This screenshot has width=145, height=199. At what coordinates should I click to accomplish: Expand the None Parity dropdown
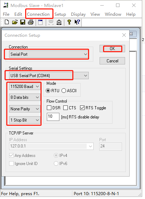click(x=25, y=109)
